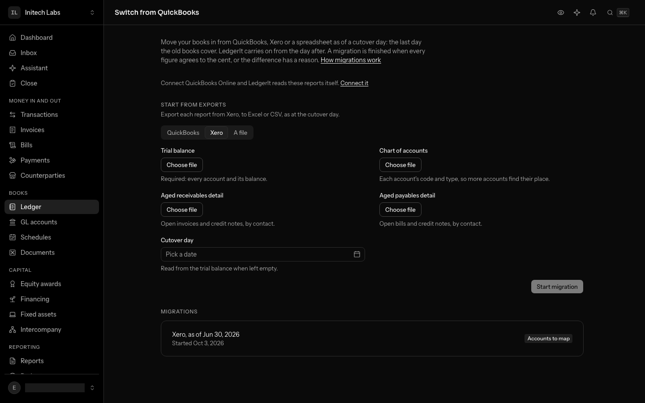The height and width of the screenshot is (403, 645).
Task: Click the Inbox tray icon in sidebar
Action: click(x=13, y=53)
